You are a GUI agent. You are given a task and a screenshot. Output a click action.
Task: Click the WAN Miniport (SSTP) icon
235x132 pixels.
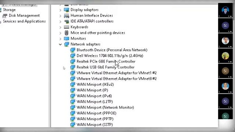(x=73, y=125)
